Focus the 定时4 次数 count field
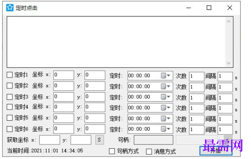 tap(197, 109)
